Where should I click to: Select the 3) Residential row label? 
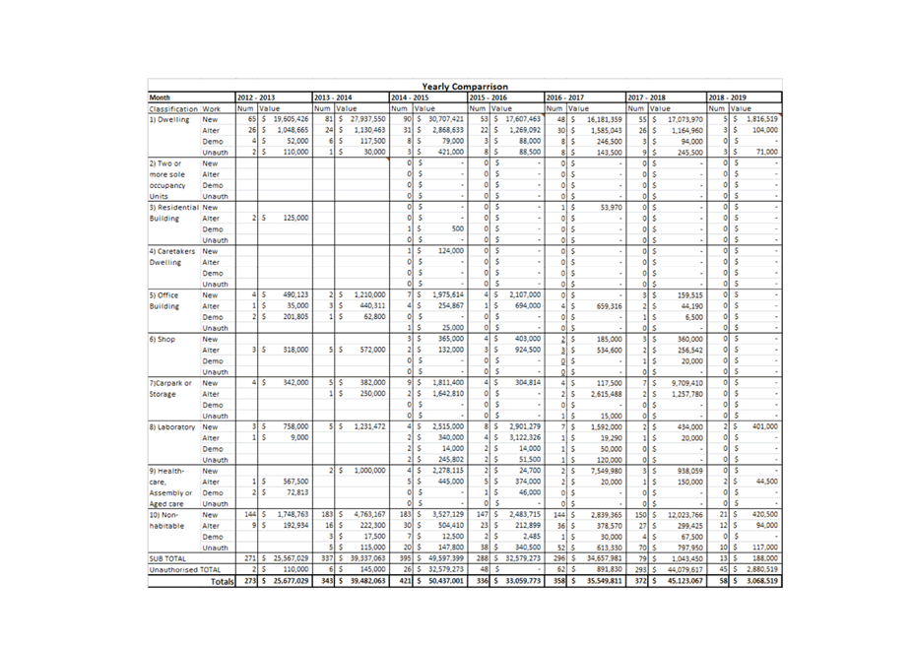[174, 207]
